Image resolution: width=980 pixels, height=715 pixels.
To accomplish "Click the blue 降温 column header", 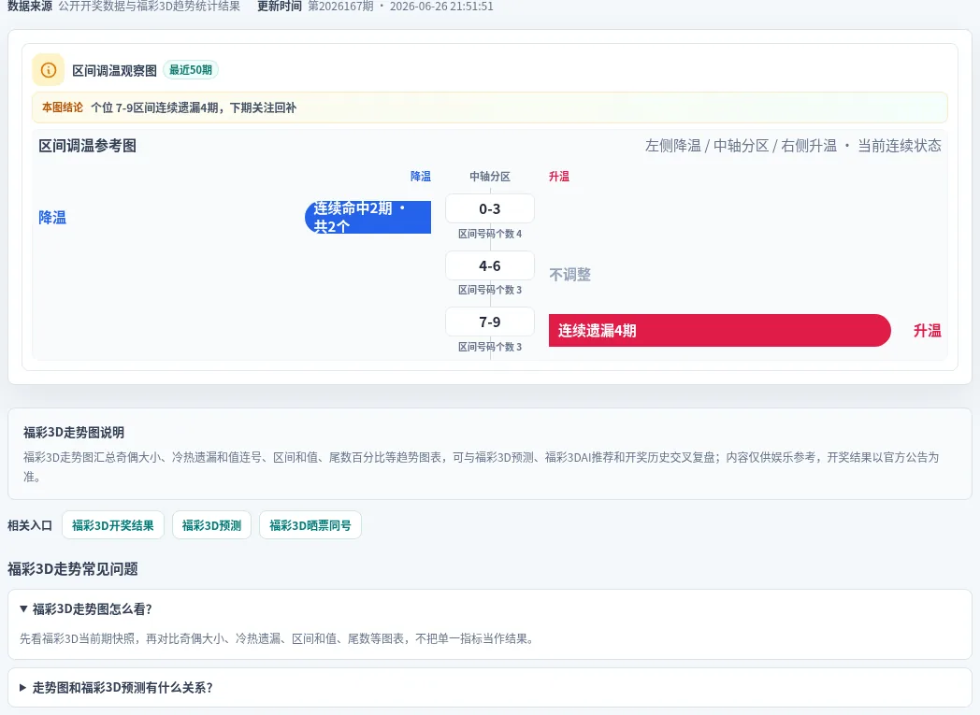I will [421, 176].
